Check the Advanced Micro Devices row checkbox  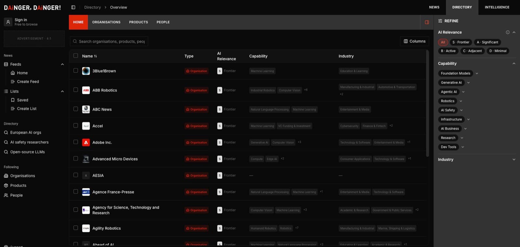[76, 158]
